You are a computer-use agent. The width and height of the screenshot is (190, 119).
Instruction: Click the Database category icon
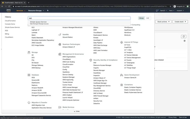click(29, 75)
